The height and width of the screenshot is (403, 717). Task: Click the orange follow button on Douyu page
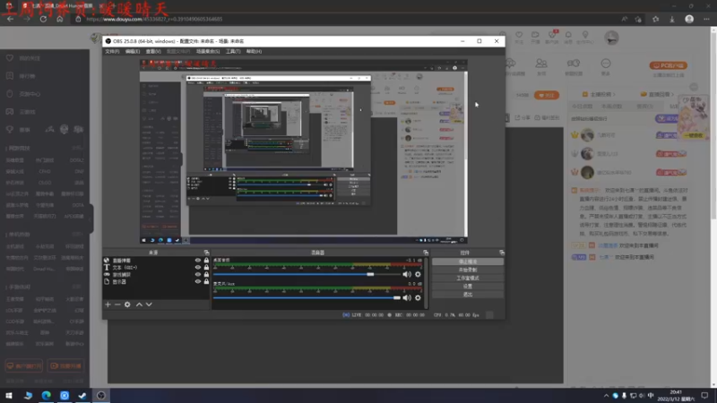(x=547, y=95)
